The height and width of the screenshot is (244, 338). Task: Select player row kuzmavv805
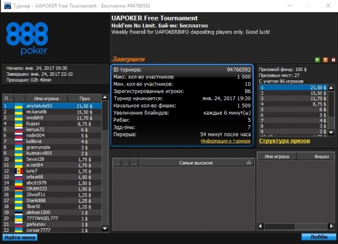[52, 153]
